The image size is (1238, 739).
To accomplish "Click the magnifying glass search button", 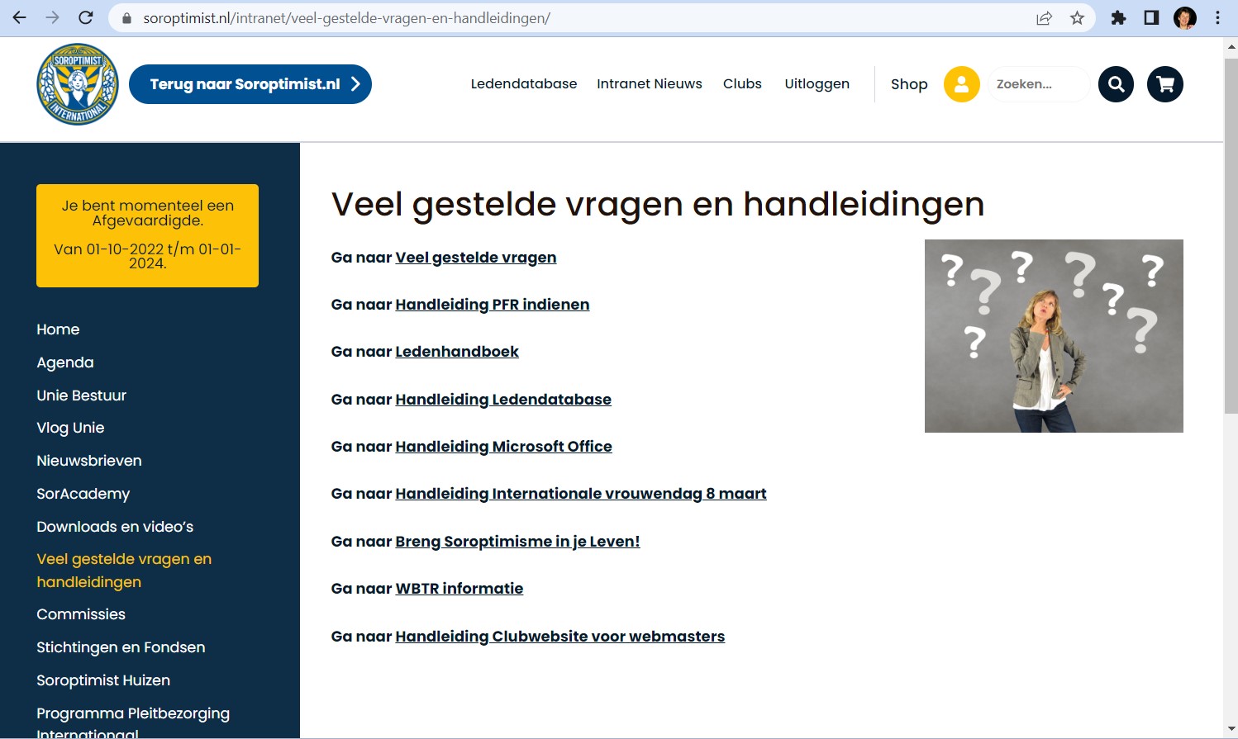I will (1116, 84).
